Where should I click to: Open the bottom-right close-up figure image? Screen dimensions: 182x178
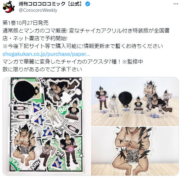click(x=135, y=151)
